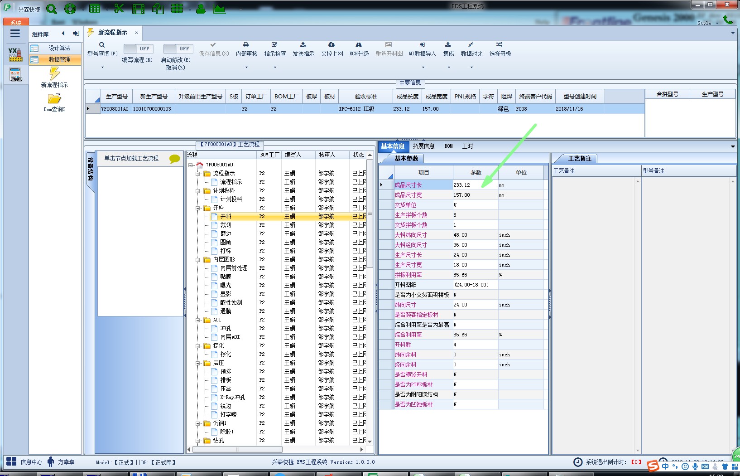Collapse the AOI tree node
The height and width of the screenshot is (476, 740).
point(198,320)
